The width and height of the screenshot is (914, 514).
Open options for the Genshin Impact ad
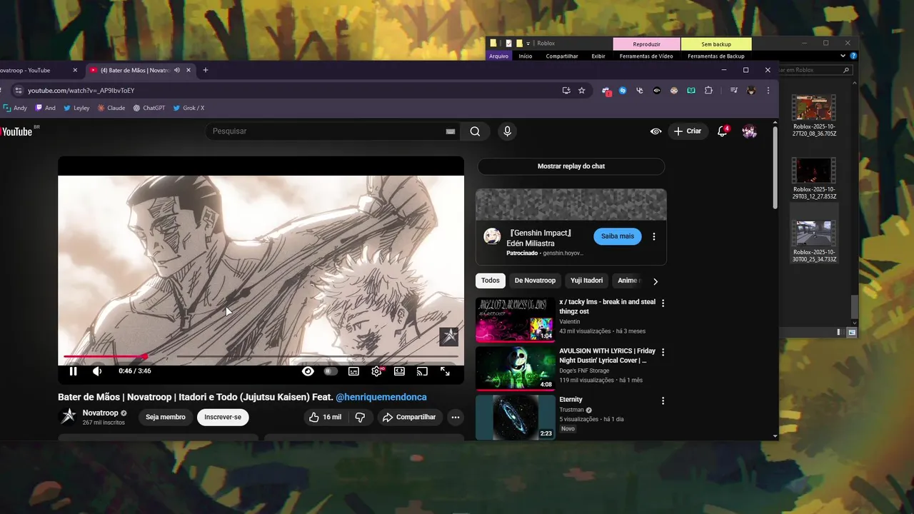[653, 236]
